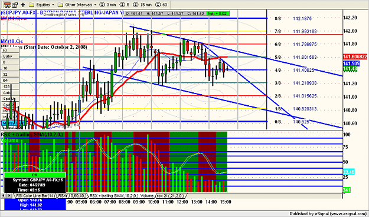Image resolution: width=369 pixels, height=217 pixels.
Task: Click the 1/8 level value 140.820313
Action: [305, 109]
